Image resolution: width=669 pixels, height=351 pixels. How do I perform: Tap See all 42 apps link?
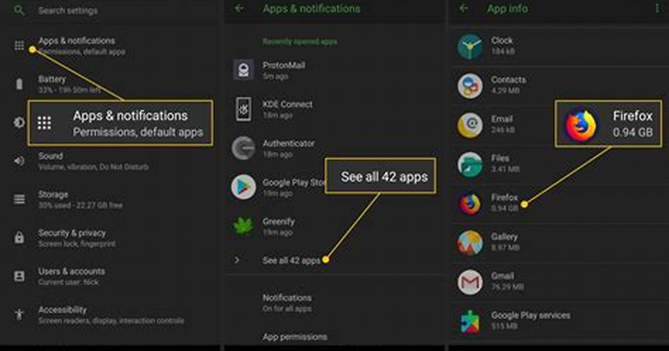291,260
